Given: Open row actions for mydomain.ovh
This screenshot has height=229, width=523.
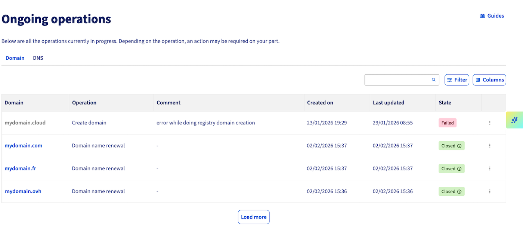Looking at the screenshot, I should (x=490, y=191).
